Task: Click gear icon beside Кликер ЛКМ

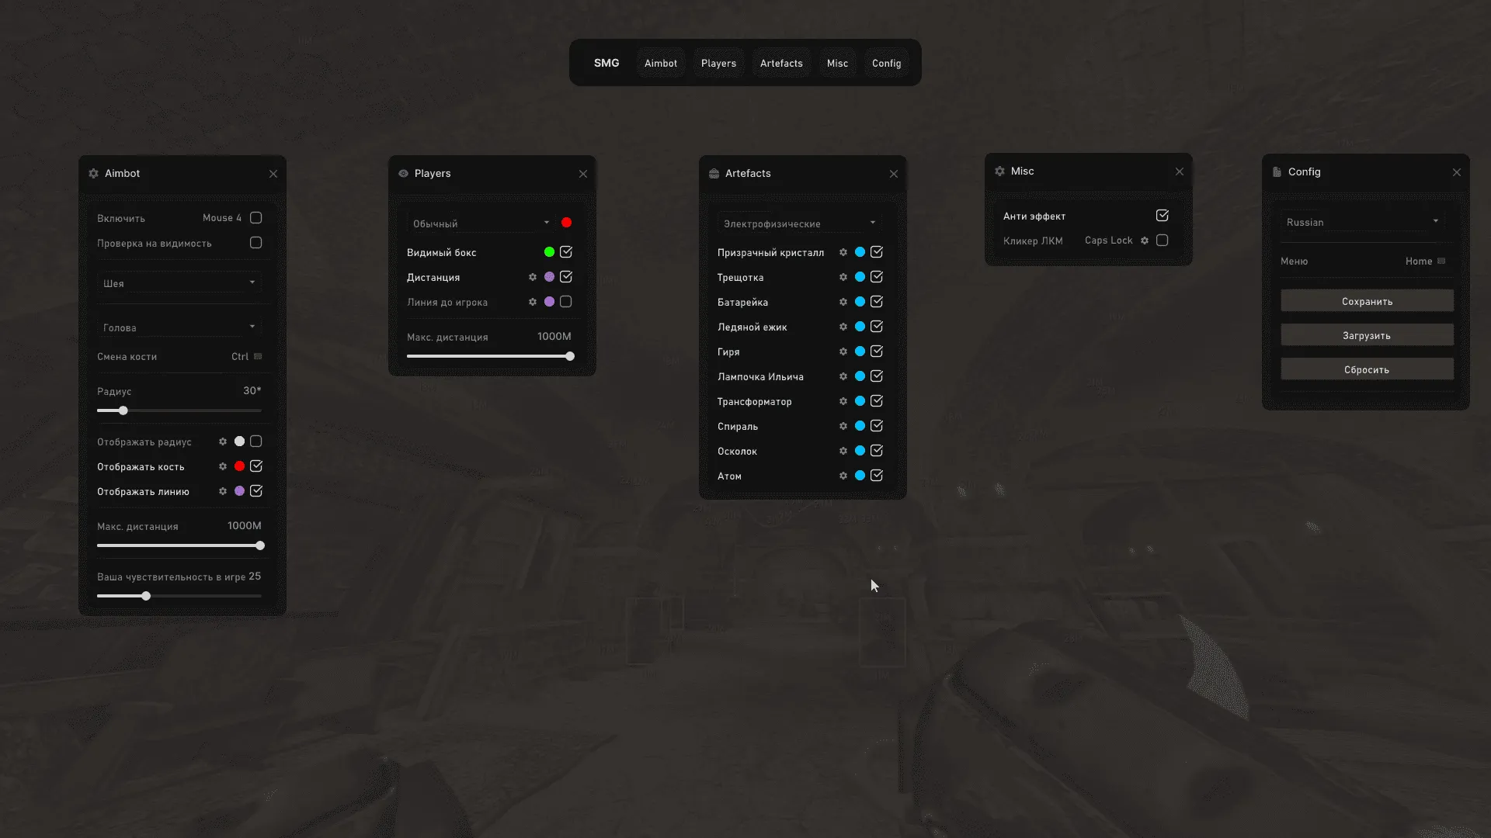Action: (1145, 241)
